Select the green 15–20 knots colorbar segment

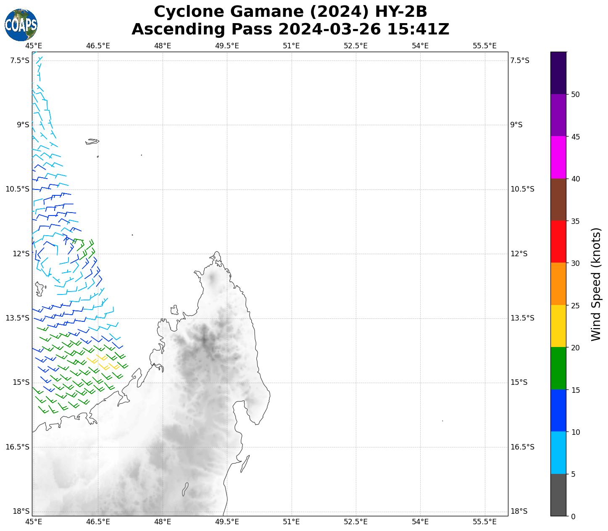point(558,368)
